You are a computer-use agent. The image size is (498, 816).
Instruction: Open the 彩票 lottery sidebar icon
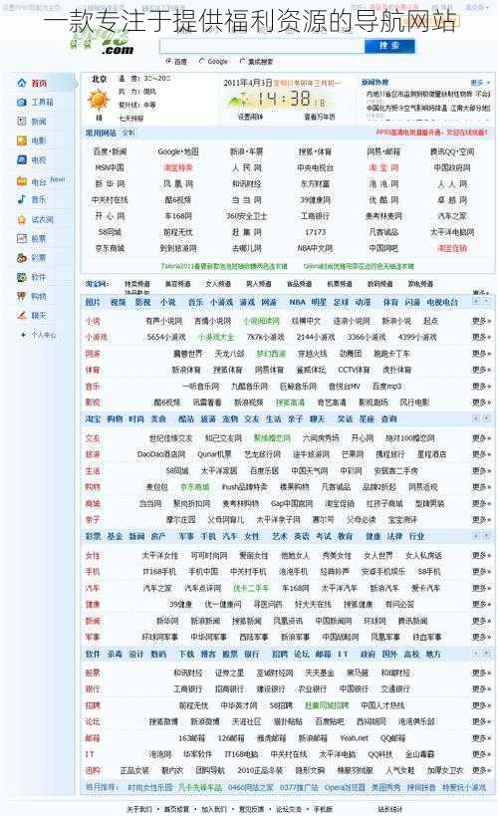(x=22, y=258)
